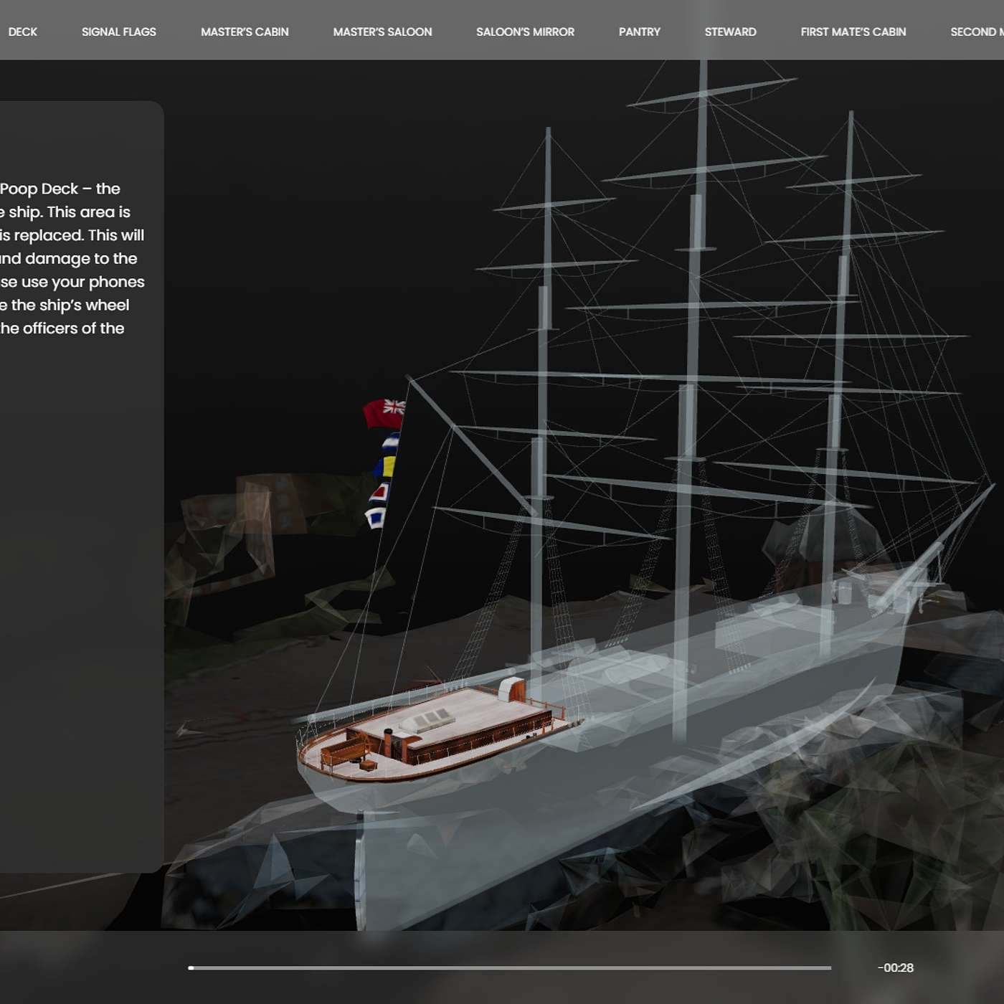The height and width of the screenshot is (1004, 1004).
Task: Go to SALOON'S MIRROR tab
Action: pos(525,32)
